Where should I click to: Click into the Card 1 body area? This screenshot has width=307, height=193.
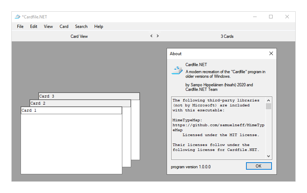point(72,144)
